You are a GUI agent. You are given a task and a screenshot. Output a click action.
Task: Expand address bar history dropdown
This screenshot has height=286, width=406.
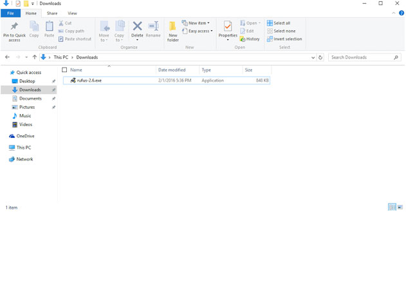[313, 57]
